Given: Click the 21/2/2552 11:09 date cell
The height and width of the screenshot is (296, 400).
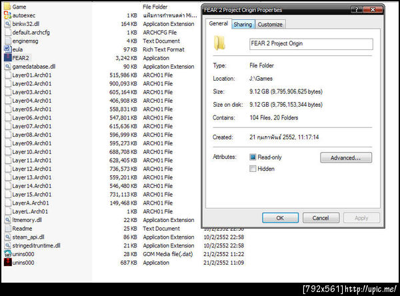Looking at the screenshot, I should point(224,263).
